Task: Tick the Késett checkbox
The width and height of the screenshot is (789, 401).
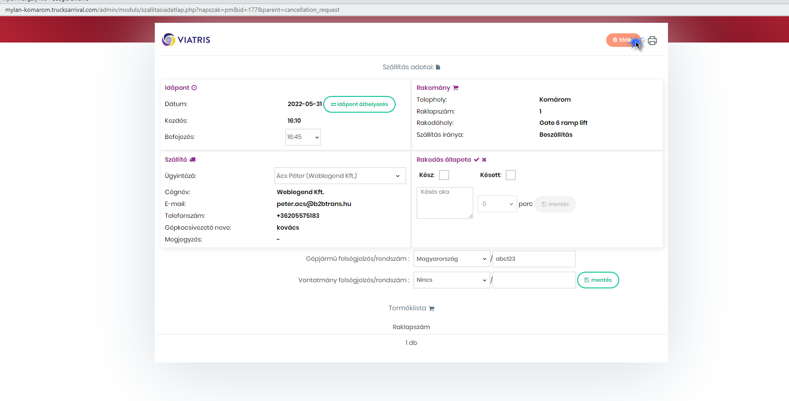Action: point(511,175)
